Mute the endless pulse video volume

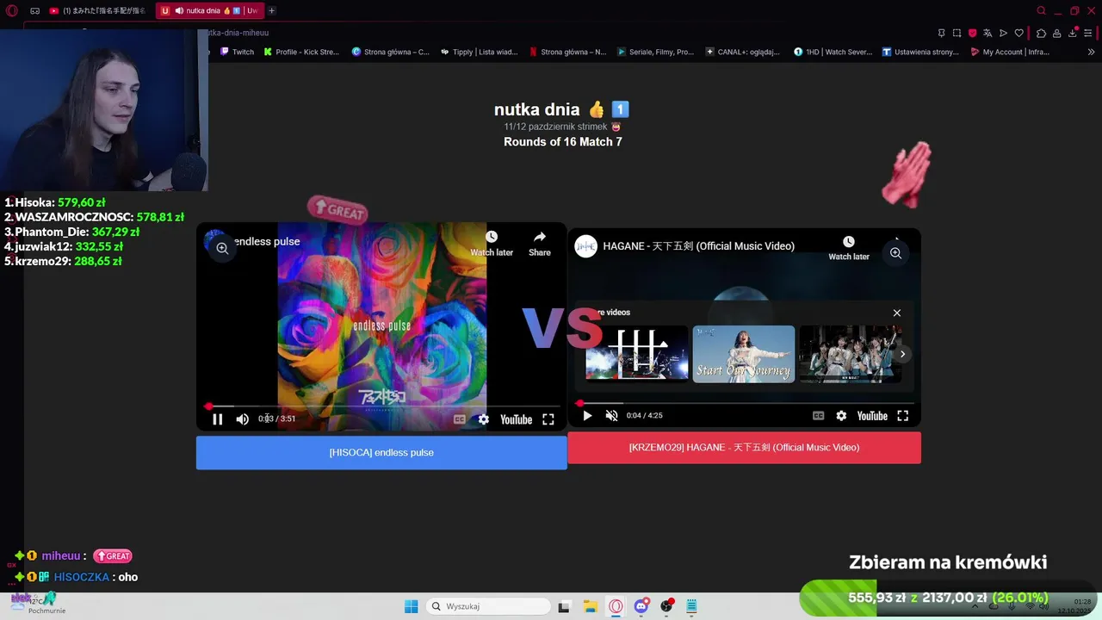point(243,419)
